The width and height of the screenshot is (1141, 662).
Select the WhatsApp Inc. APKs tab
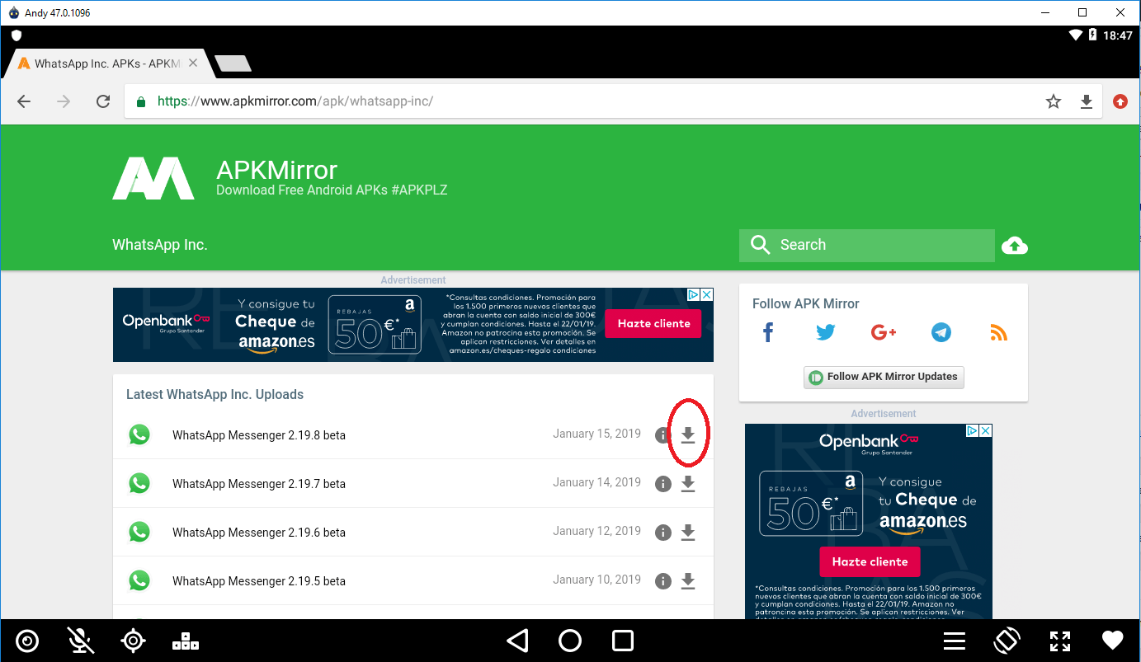[107, 63]
